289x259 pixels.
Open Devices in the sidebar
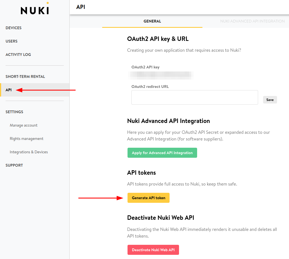click(x=13, y=28)
